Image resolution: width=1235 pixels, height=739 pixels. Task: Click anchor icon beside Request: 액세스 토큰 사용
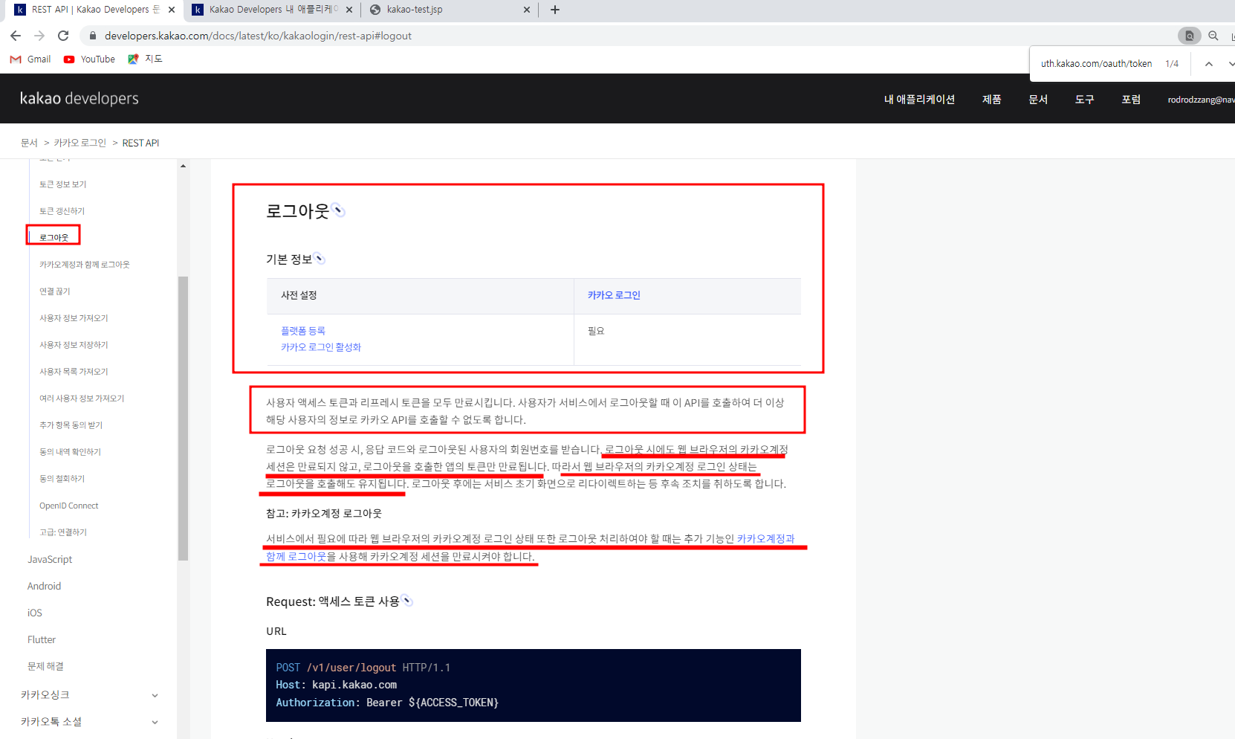[407, 601]
